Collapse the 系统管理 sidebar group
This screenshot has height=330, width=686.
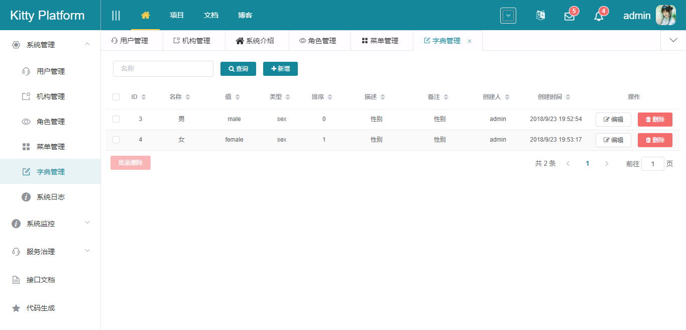pos(50,45)
